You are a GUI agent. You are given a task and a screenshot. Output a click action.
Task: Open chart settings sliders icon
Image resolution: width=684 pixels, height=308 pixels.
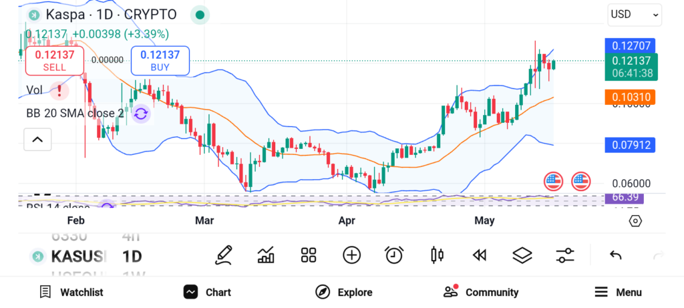pyautogui.click(x=565, y=255)
